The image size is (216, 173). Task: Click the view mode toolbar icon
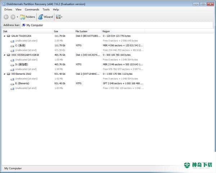pyautogui.click(x=58, y=17)
